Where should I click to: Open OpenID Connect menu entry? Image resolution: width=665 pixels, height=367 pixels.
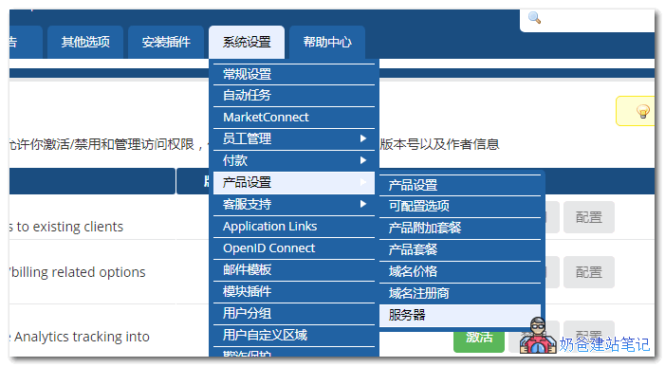click(294, 248)
